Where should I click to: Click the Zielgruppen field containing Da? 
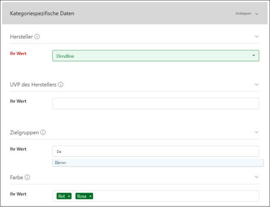tap(155, 151)
